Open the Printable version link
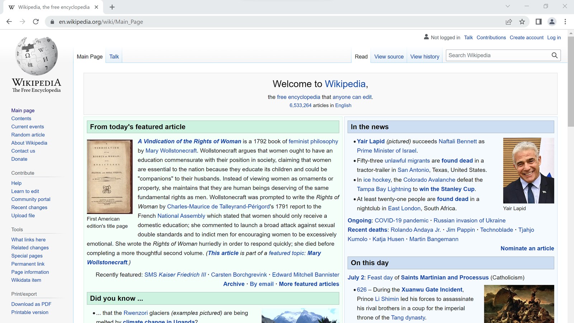Screen dimensions: 574x323 click(x=30, y=312)
